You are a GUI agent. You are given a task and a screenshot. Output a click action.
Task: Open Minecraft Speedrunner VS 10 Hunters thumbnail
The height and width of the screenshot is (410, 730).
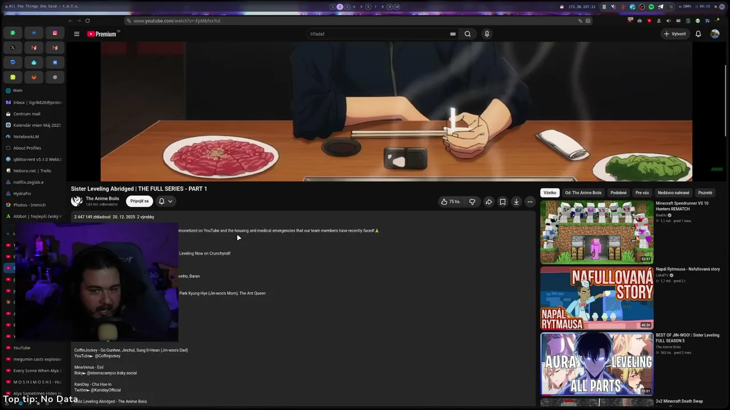[597, 232]
